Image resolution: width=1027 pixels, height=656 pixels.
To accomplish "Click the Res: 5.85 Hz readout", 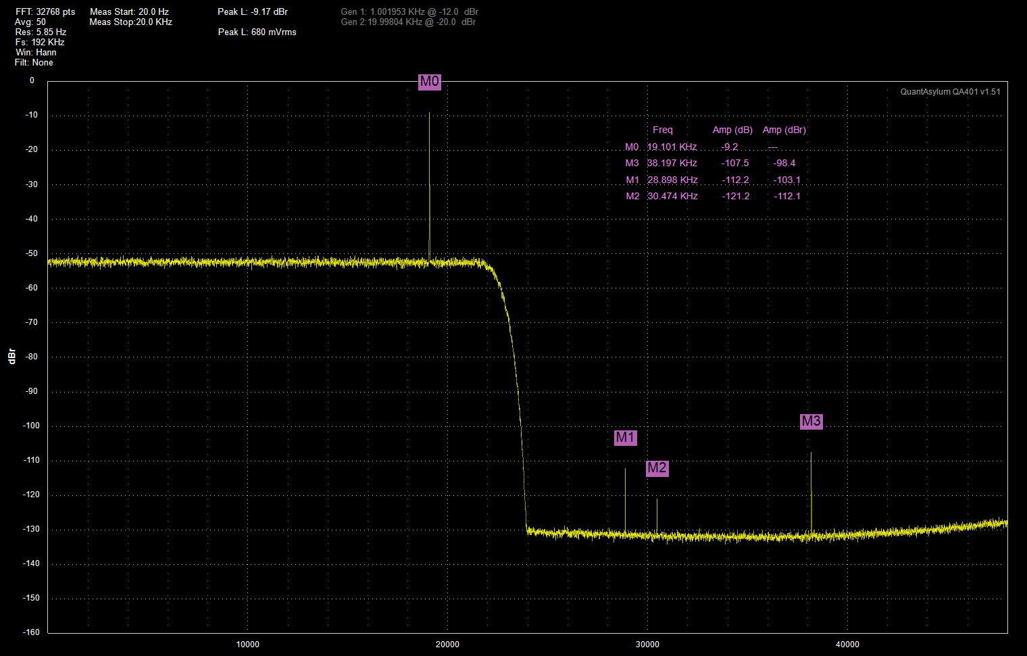I will 41,32.
